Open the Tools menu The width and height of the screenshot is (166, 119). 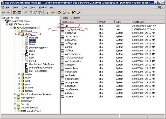pos(32,8)
